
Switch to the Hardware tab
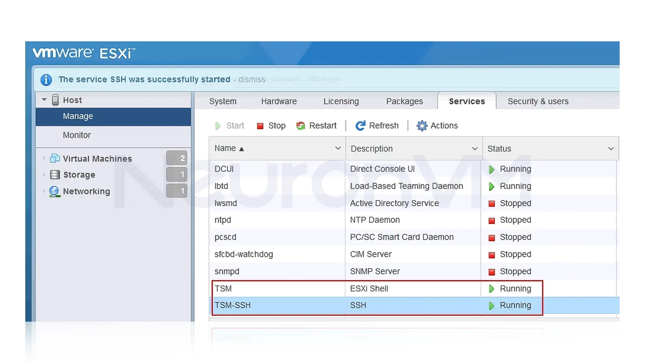click(x=279, y=101)
